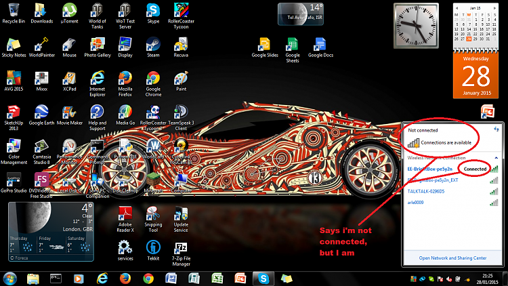The width and height of the screenshot is (508, 286).
Task: Open Google Sheets desktop shortcut
Action: (x=292, y=50)
